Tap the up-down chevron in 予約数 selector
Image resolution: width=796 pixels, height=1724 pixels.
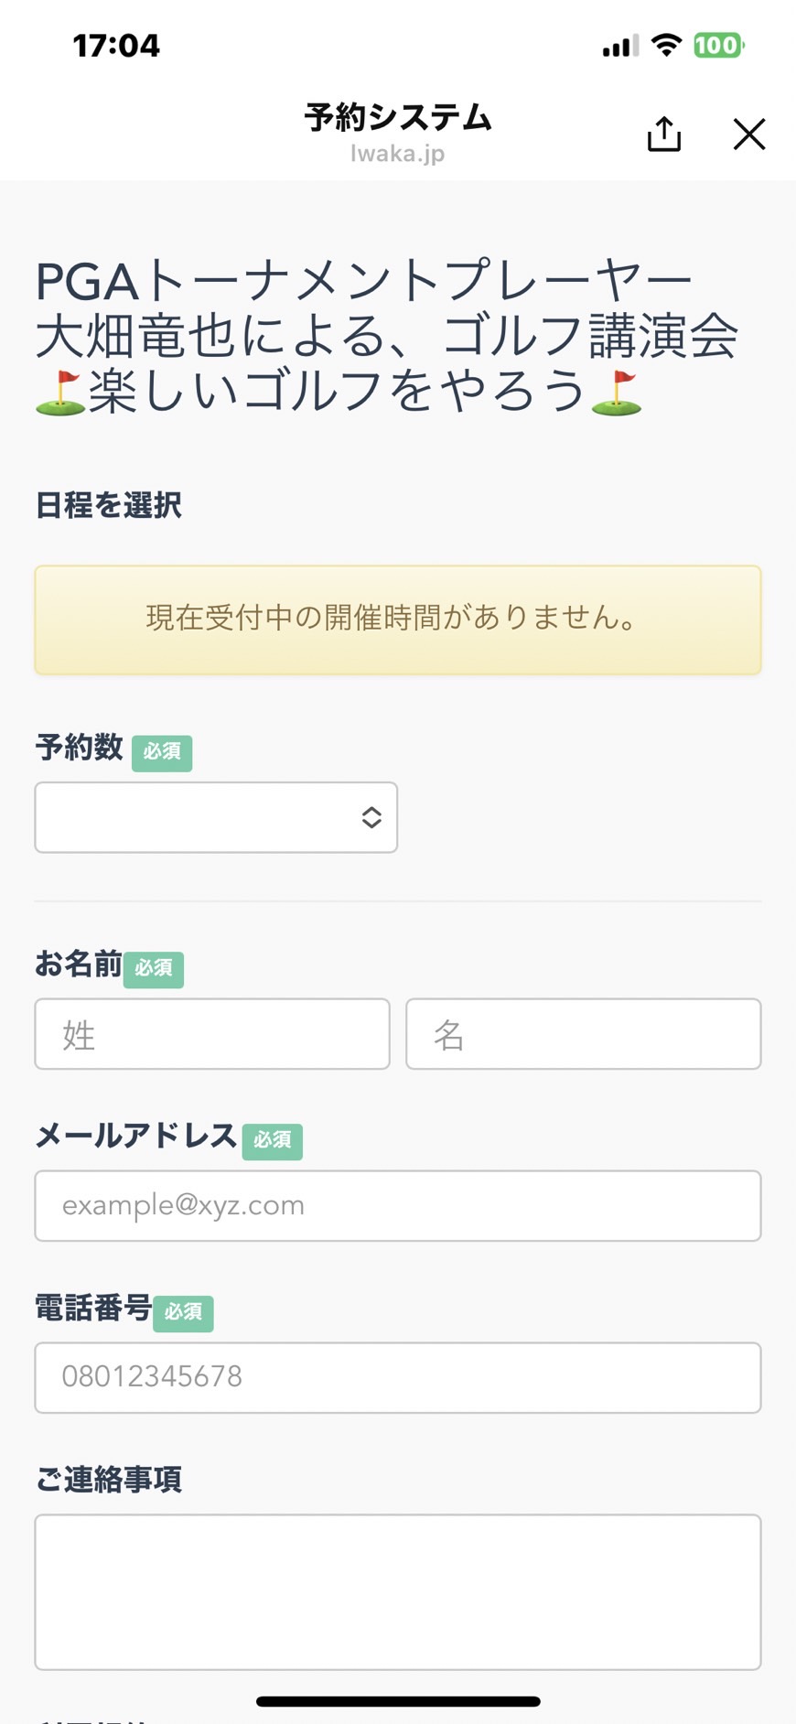371,817
